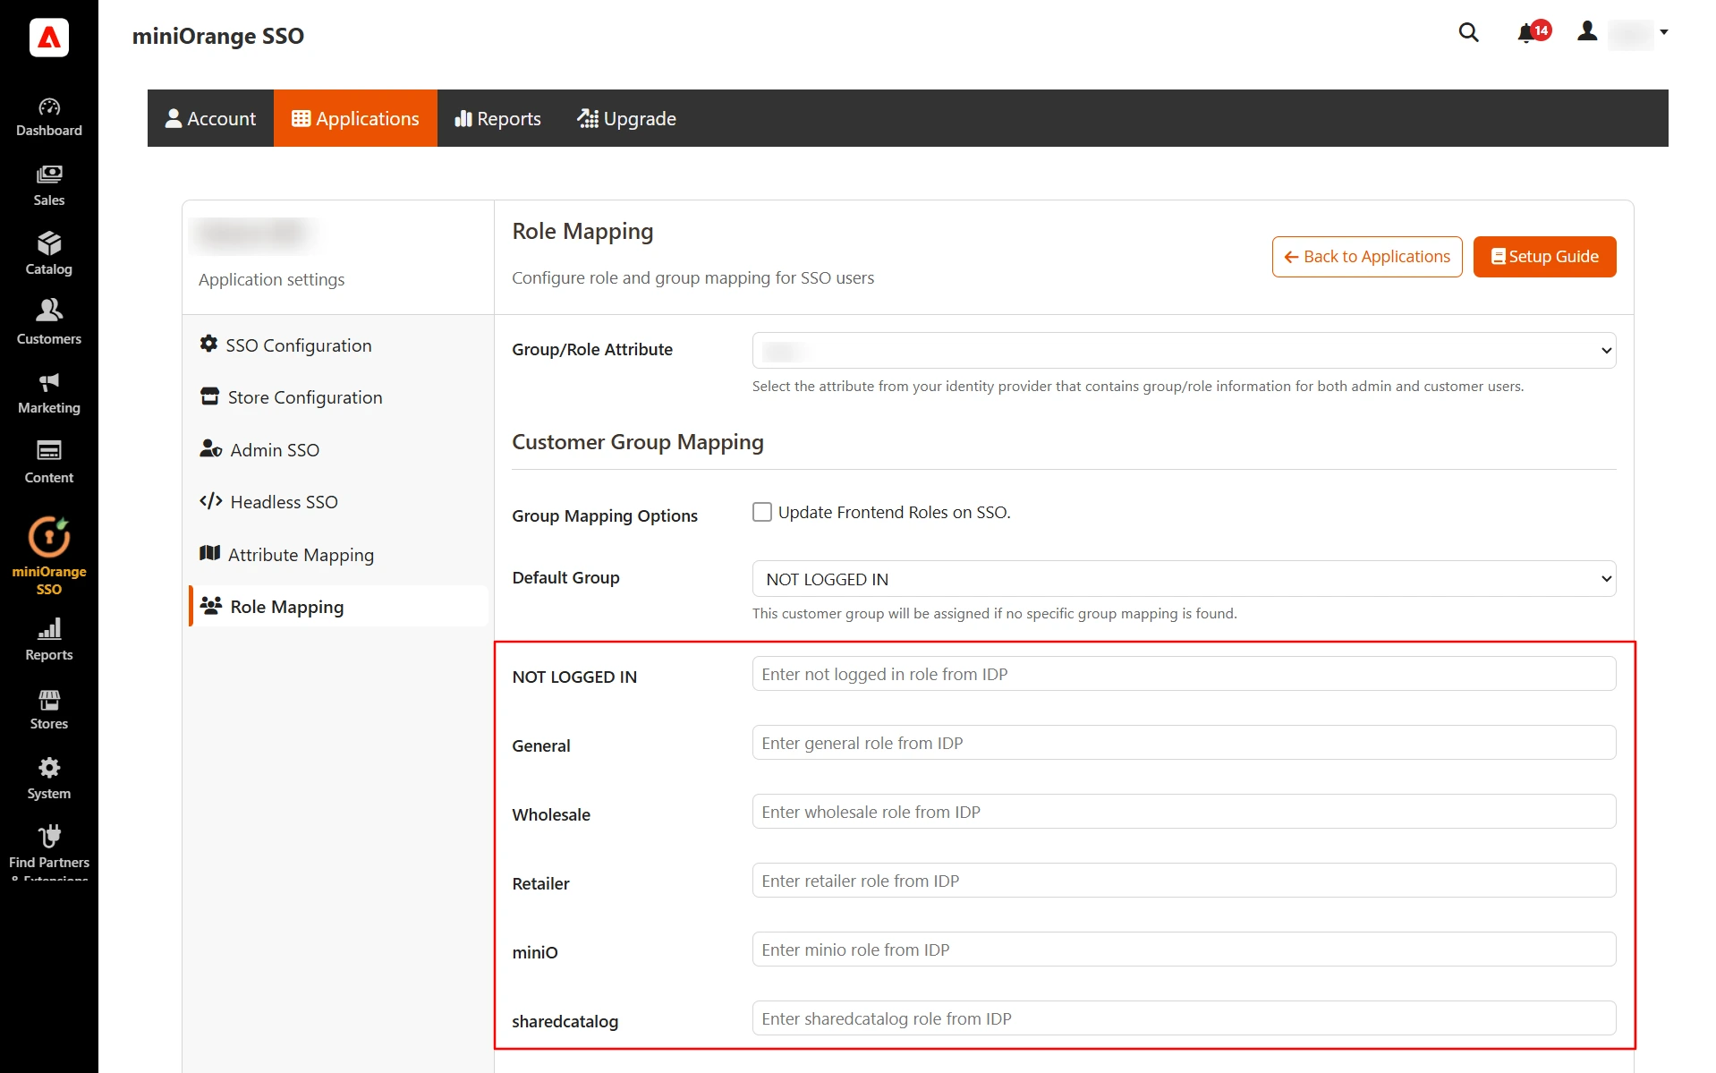
Task: Focus the miniO role input field
Action: click(x=1184, y=950)
